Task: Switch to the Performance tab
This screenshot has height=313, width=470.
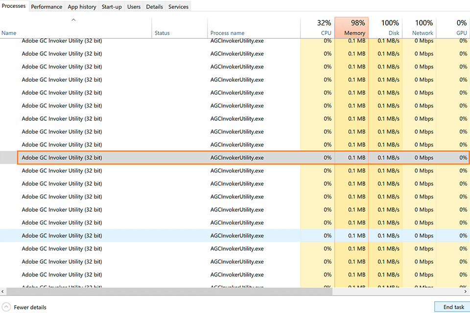Action: (47, 6)
